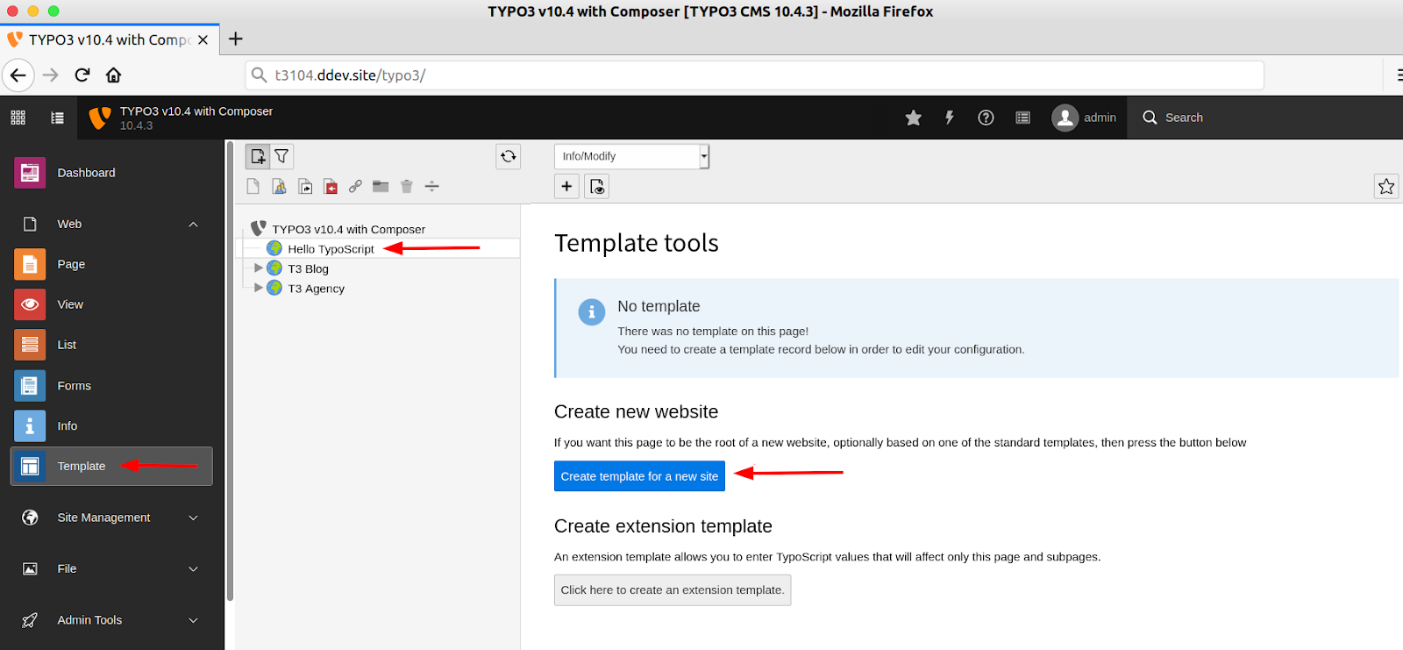Open Firefox home page
Viewport: 1403px width, 650px height.
(x=114, y=75)
